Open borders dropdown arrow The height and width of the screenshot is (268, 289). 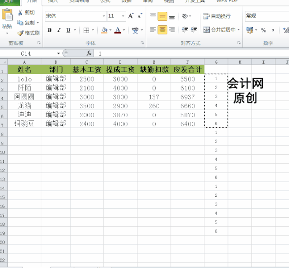coord(93,30)
